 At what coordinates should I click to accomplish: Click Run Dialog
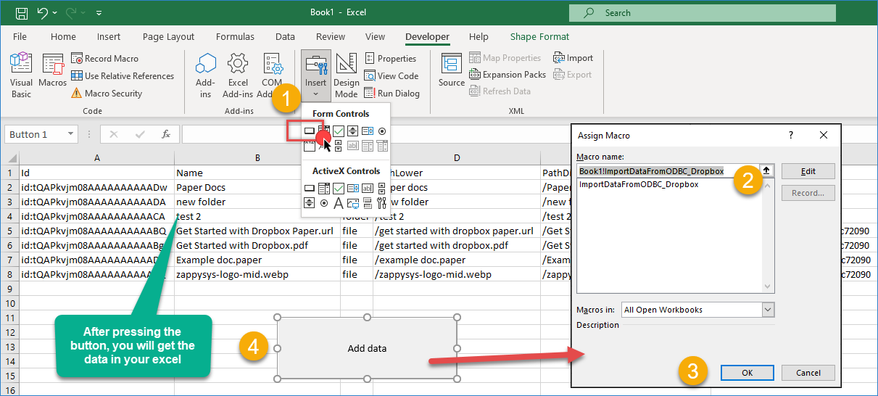coord(392,94)
